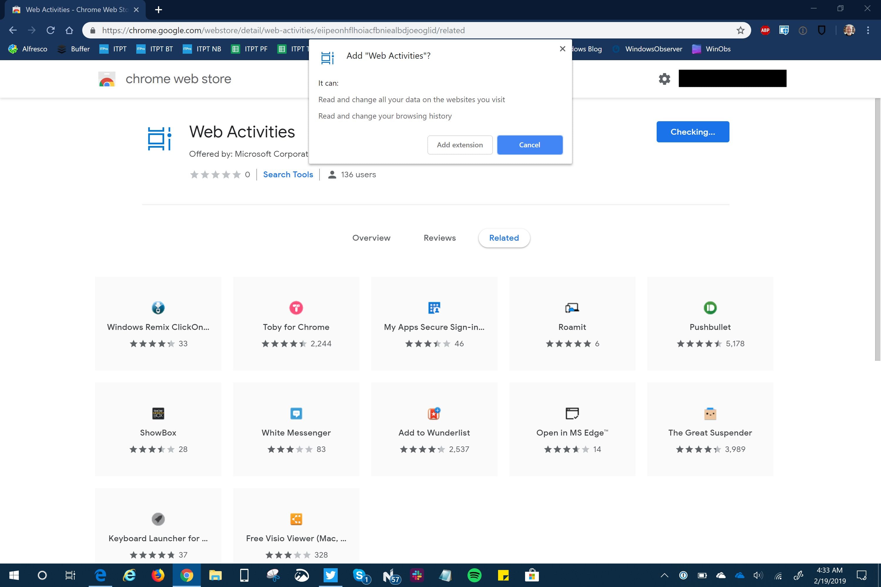Open The Great Suspender icon
881x587 pixels.
tap(710, 414)
